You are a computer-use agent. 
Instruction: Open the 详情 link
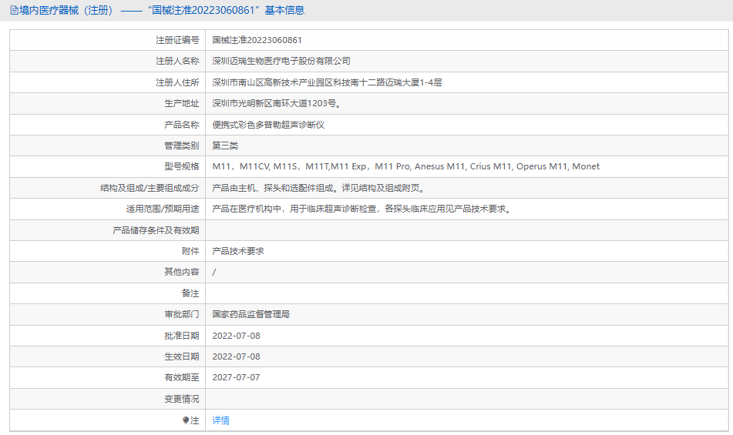click(220, 420)
